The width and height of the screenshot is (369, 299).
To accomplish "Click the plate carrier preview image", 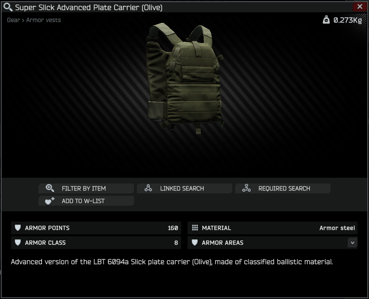I will [x=185, y=78].
